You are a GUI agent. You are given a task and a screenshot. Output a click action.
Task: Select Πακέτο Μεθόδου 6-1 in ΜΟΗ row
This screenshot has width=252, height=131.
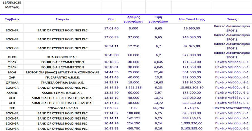click(232, 72)
